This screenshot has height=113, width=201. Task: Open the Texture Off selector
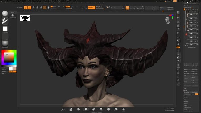(x=5, y=37)
